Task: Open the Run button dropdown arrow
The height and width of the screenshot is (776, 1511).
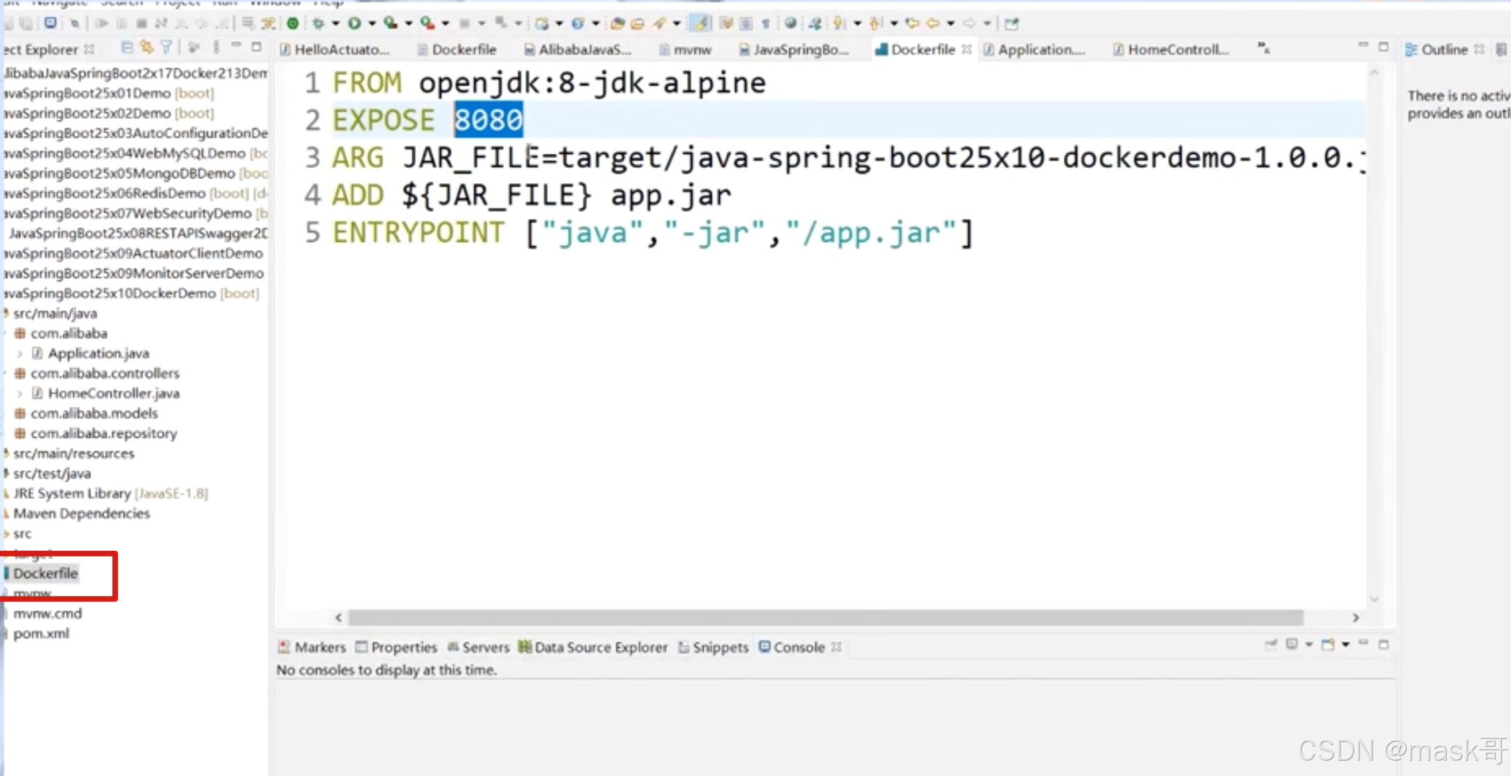Action: [x=372, y=24]
